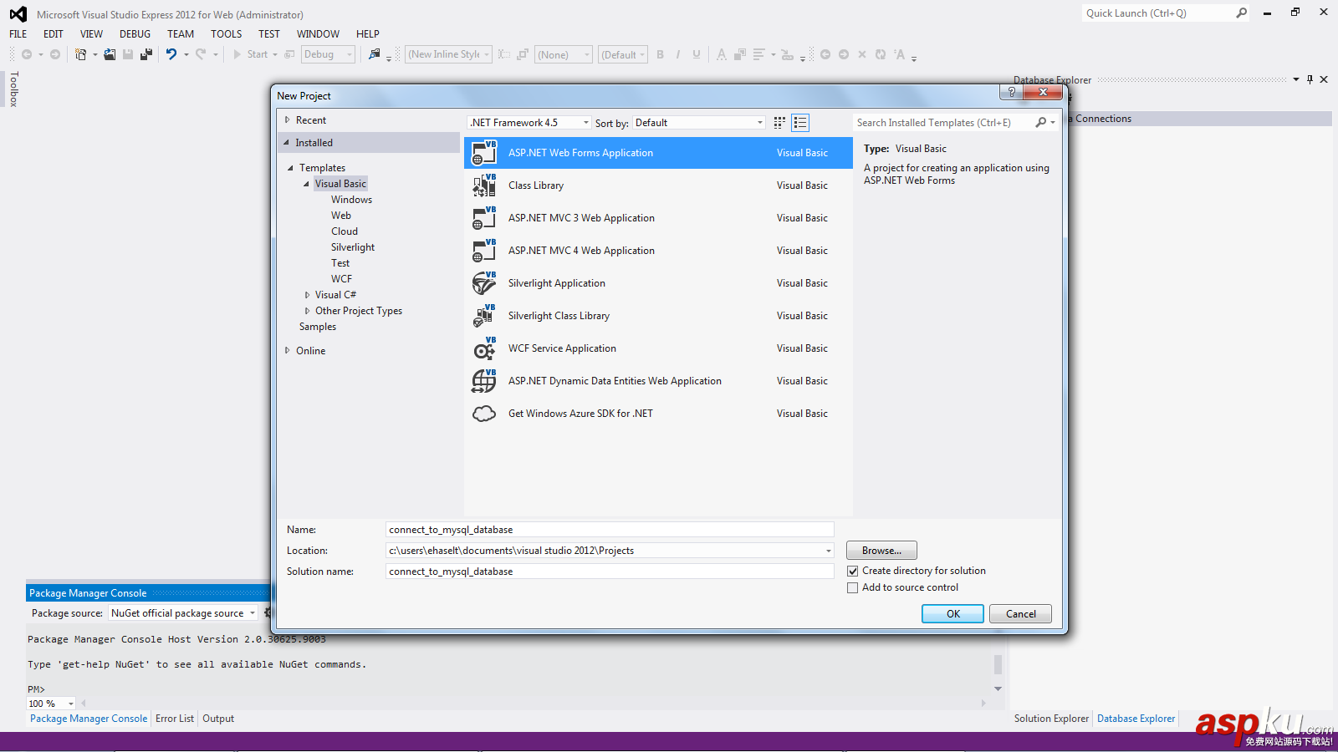Open the TOOLS menu
This screenshot has height=752, width=1338.
coord(226,34)
